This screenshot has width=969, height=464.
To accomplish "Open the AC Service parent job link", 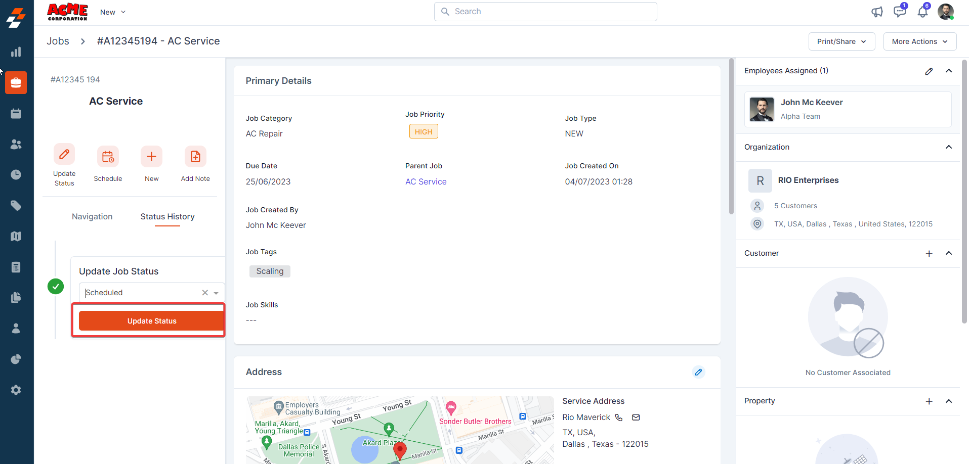I will (x=426, y=181).
